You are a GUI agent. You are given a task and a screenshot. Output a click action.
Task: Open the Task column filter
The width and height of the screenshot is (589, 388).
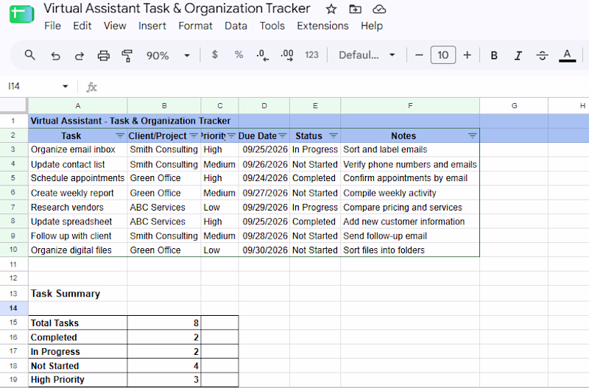coord(120,135)
